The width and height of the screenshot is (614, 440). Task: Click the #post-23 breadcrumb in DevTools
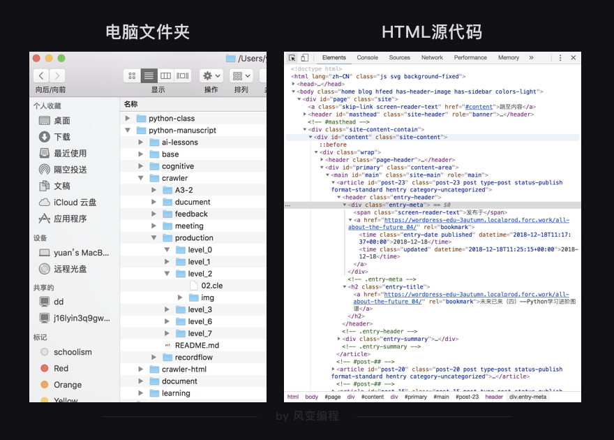pos(467,397)
